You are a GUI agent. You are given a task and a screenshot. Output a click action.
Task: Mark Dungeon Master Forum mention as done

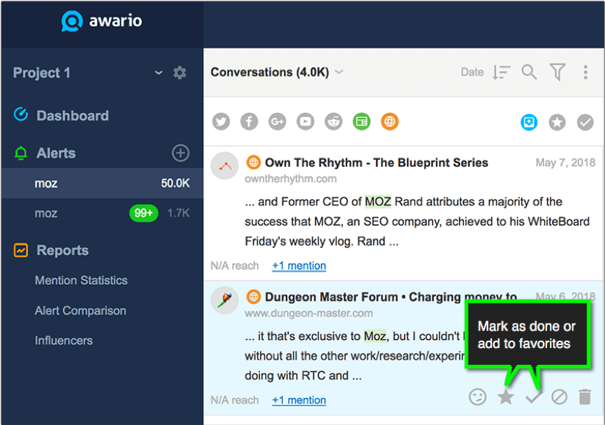(534, 397)
